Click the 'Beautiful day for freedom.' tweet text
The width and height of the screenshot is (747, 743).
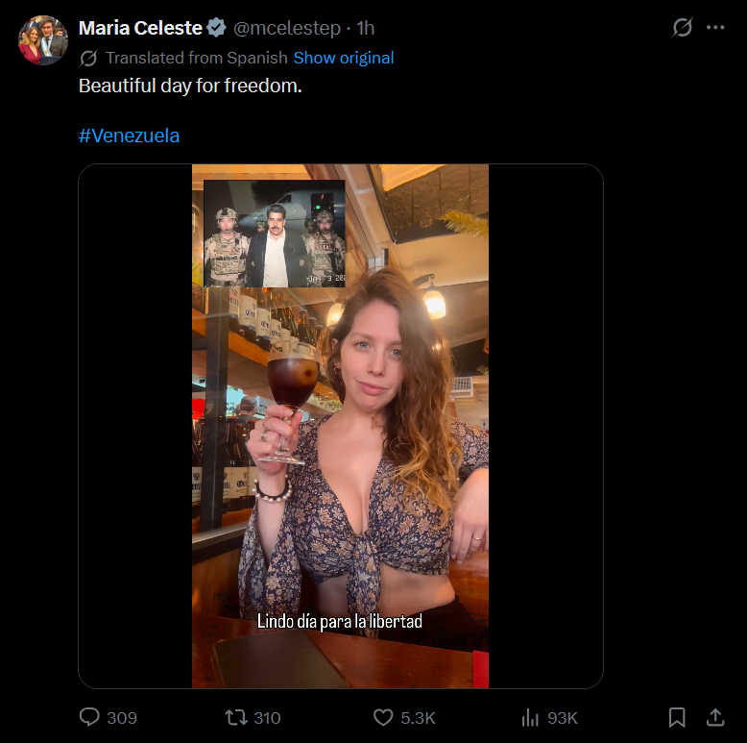point(190,86)
